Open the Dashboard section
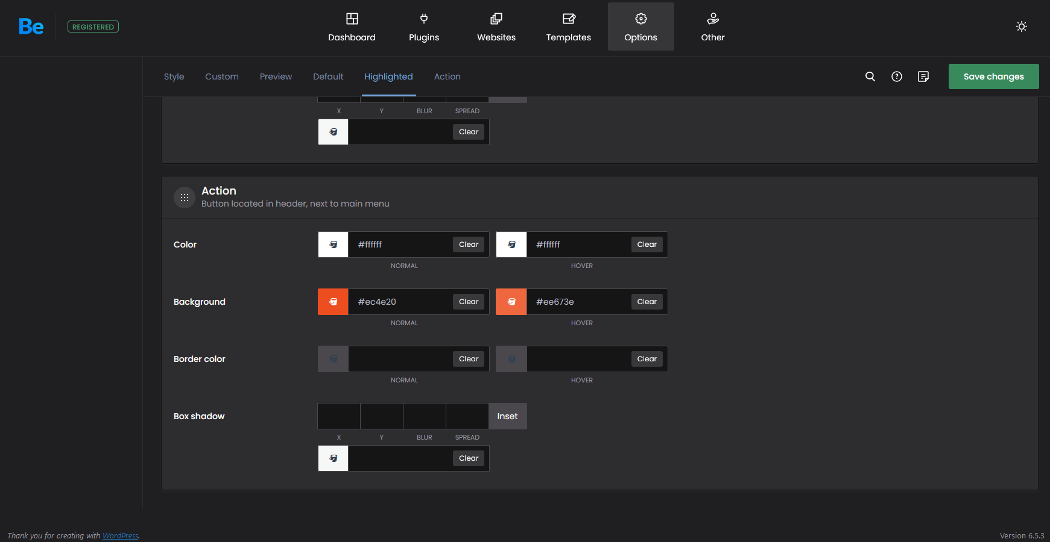This screenshot has width=1050, height=542. (x=352, y=26)
